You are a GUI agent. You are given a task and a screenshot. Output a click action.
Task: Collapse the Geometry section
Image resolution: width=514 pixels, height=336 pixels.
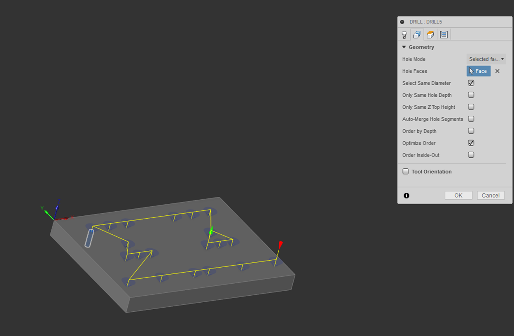tap(404, 47)
